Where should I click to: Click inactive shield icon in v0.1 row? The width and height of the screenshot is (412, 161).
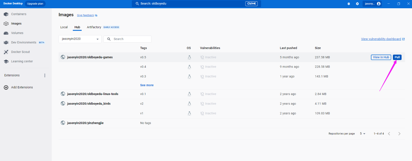[202, 94]
